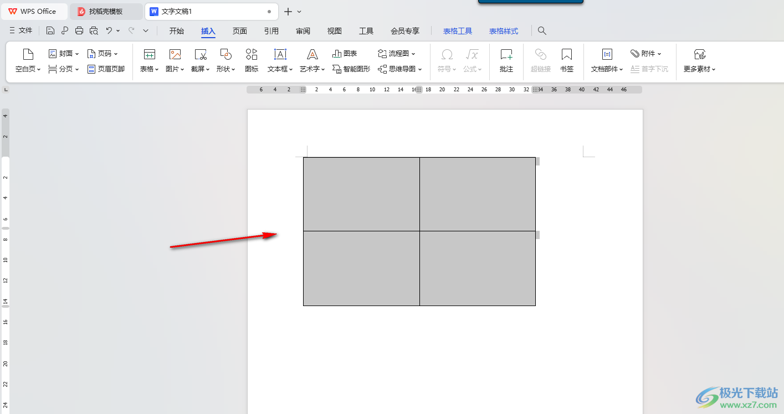
Task: Click the shapes (形状) icon
Action: coord(226,54)
